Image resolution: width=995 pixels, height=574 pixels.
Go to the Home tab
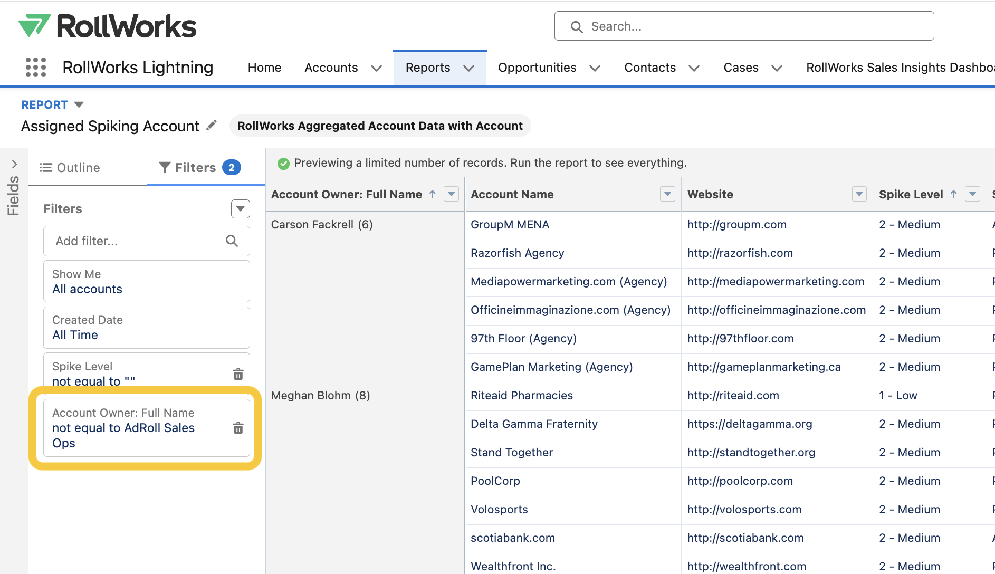coord(264,68)
